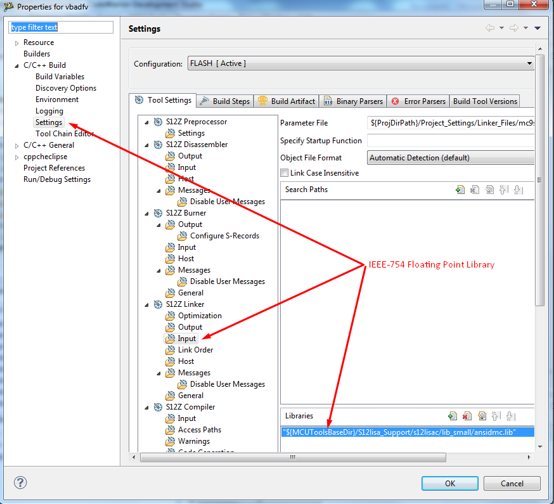This screenshot has width=554, height=504.
Task: Click the S12Z Compiler tool icon
Action: [x=158, y=407]
